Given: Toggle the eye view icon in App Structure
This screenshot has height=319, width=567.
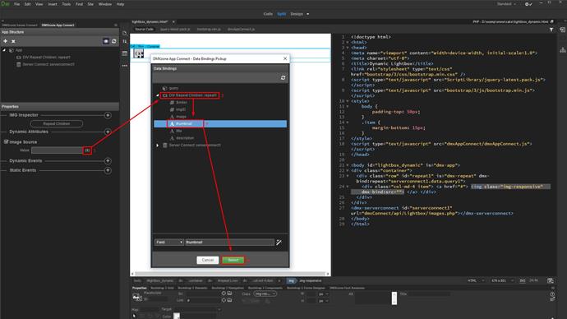Looking at the screenshot, I should (105, 41).
